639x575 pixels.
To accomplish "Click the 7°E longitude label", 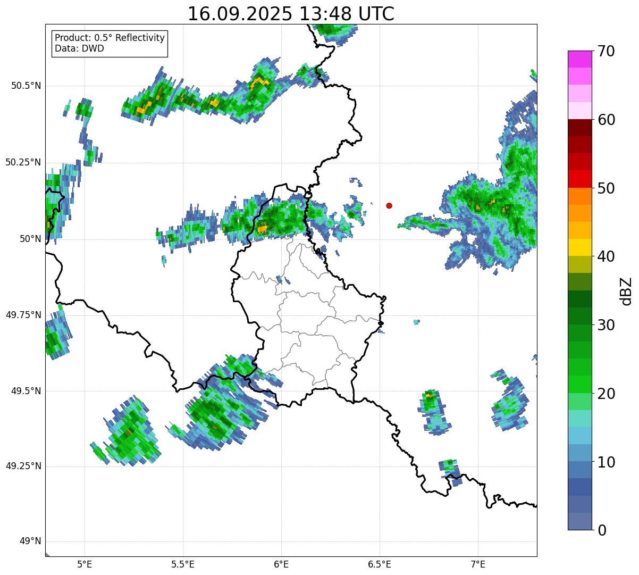I will (478, 564).
